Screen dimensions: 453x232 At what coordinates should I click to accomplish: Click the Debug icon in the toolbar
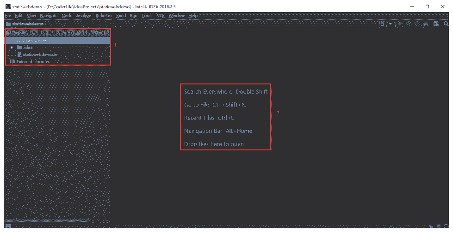[x=408, y=24]
